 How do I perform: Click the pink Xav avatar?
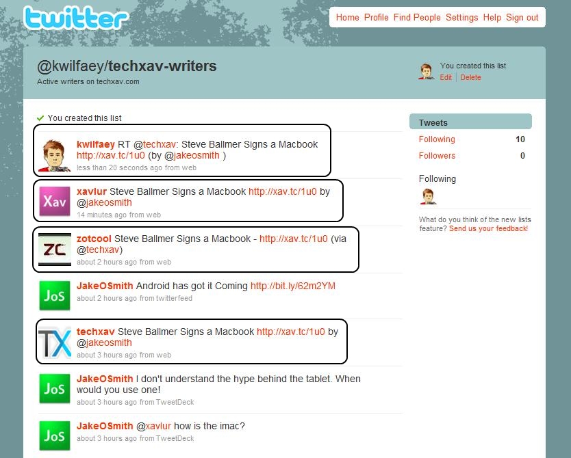(55, 201)
